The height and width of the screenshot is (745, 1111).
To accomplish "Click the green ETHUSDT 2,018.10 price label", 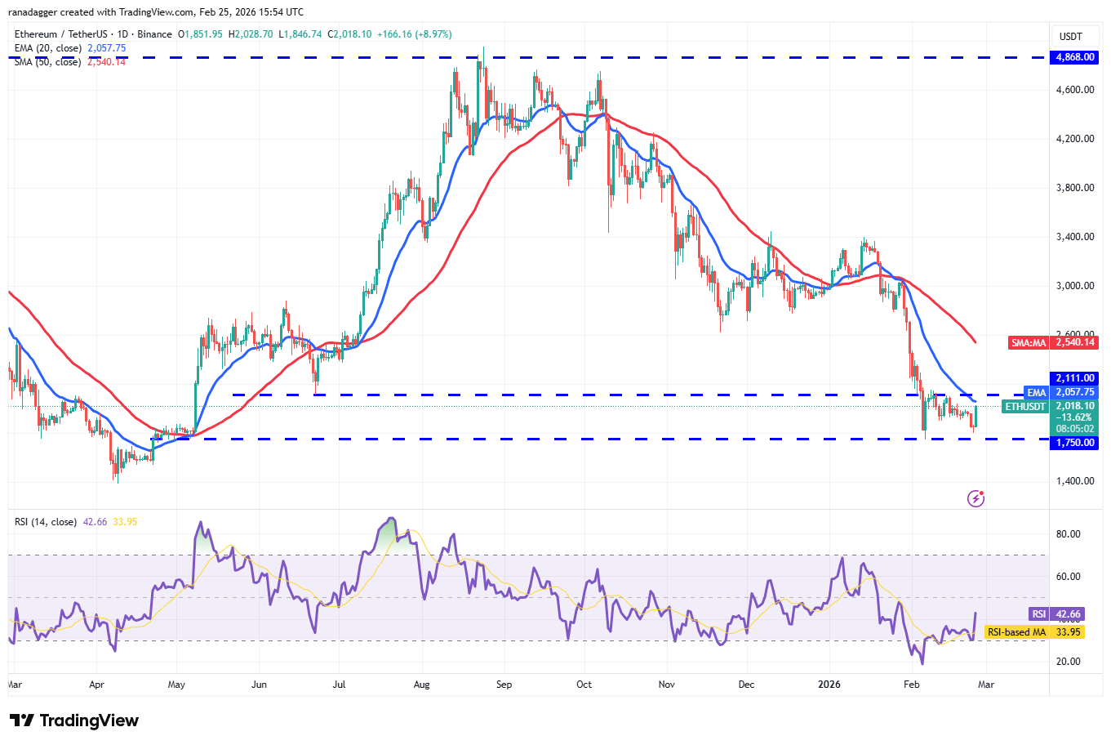I will (1054, 406).
